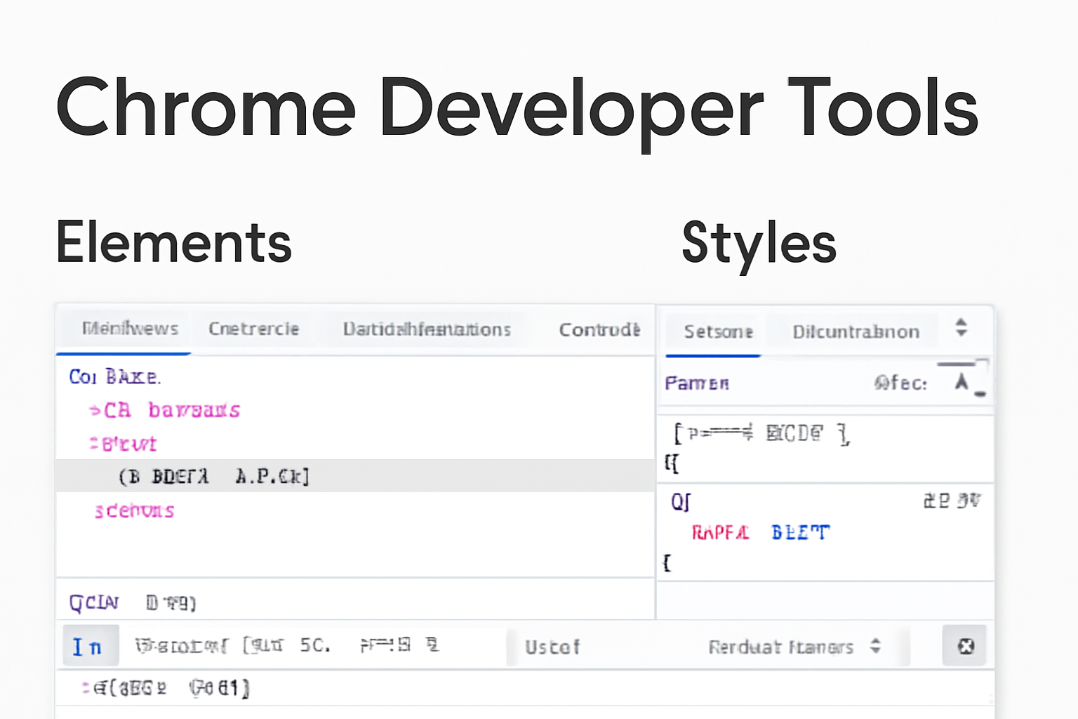Click the 'Pamen' label in Styles
This screenshot has width=1078, height=719.
pos(697,383)
